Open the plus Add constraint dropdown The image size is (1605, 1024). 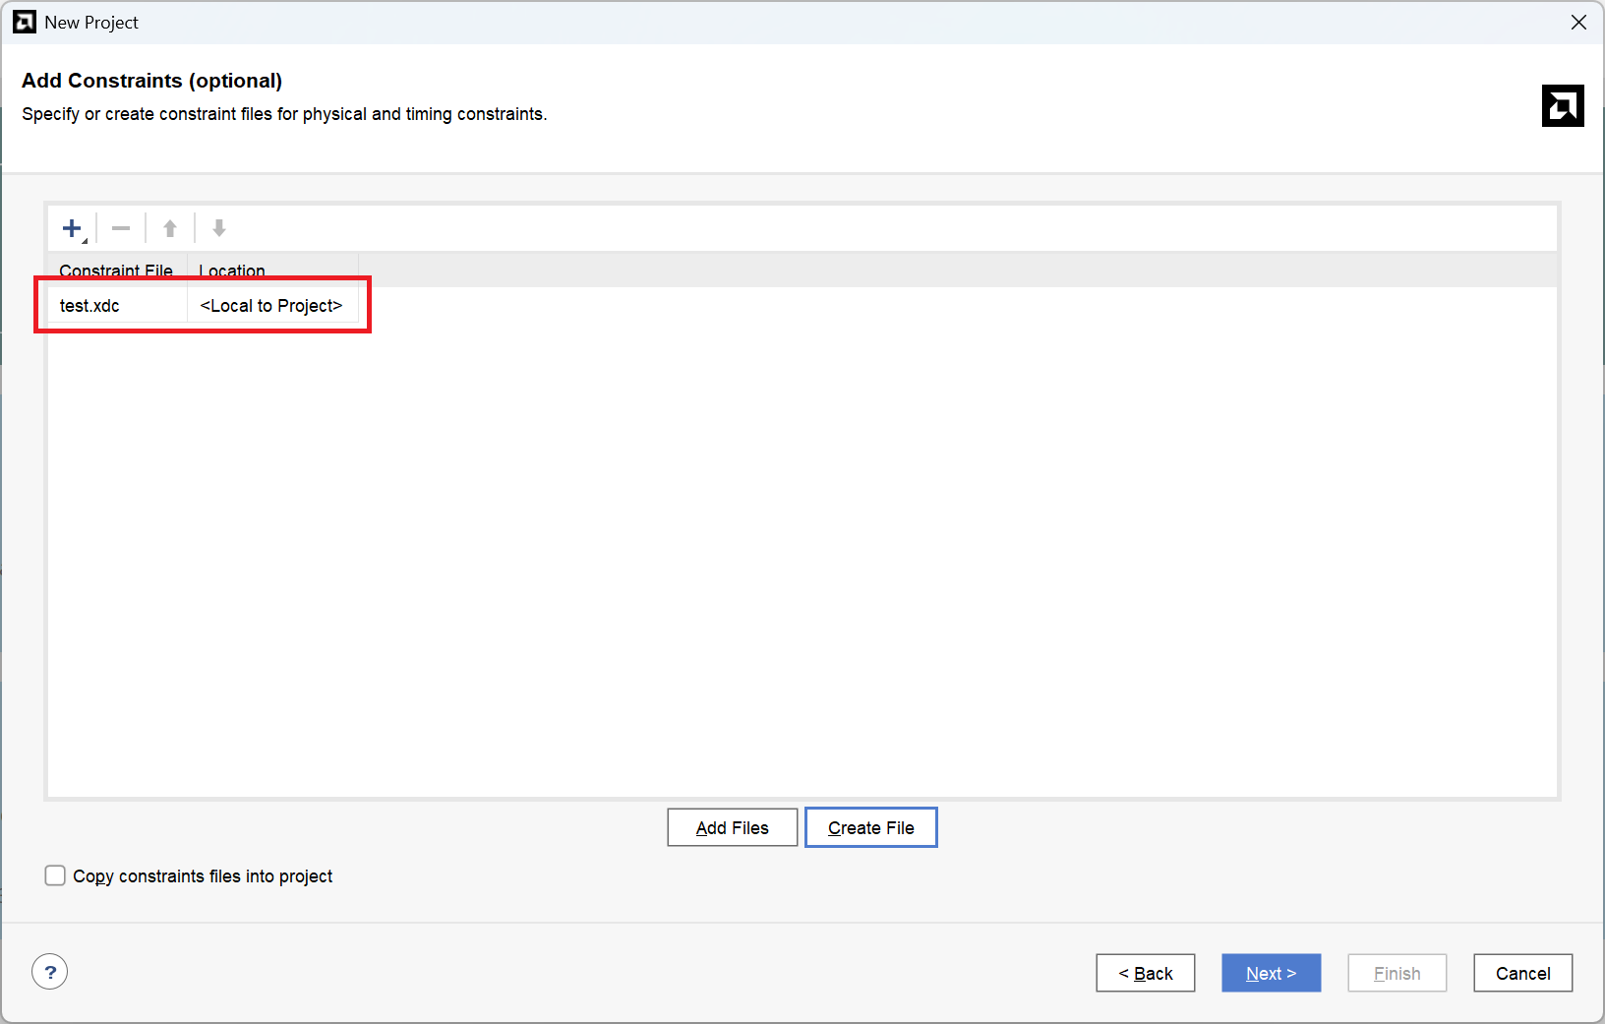tap(73, 229)
